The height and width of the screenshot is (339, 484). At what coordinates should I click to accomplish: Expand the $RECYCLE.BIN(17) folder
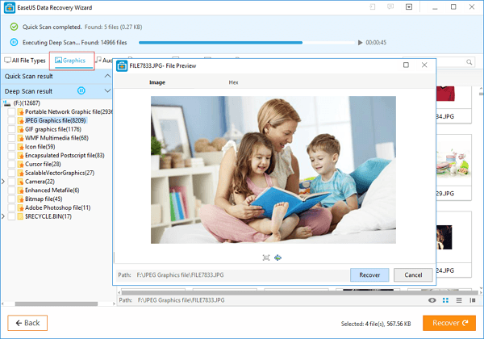(x=3, y=216)
